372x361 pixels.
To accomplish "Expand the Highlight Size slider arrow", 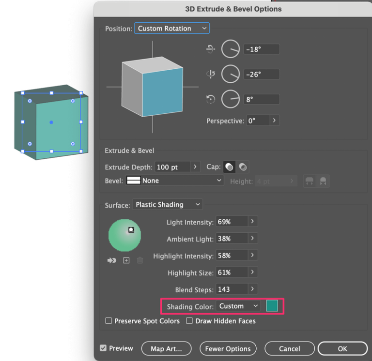I will 253,272.
